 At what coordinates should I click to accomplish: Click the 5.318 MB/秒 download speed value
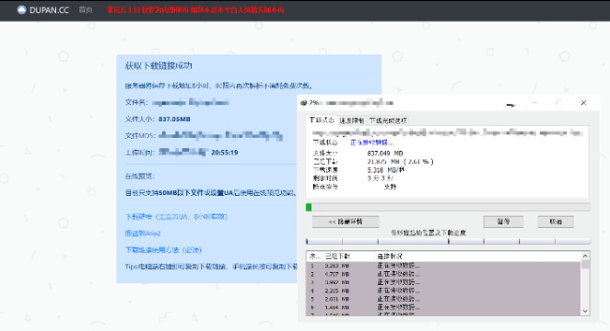(x=385, y=170)
